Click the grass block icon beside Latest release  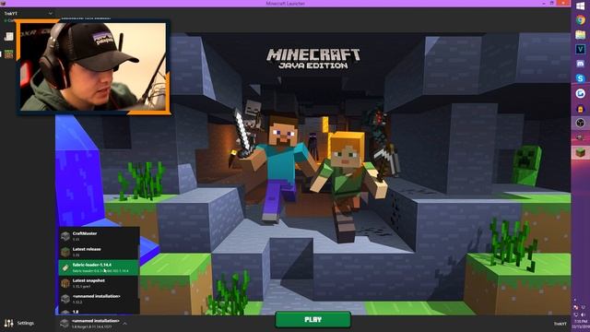click(x=65, y=252)
